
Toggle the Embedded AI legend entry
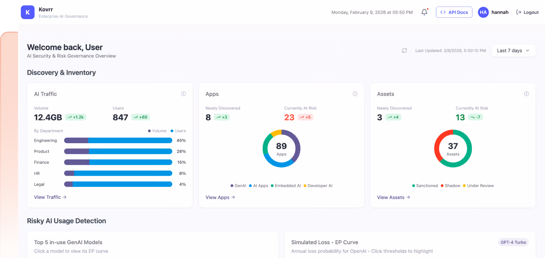(286, 185)
